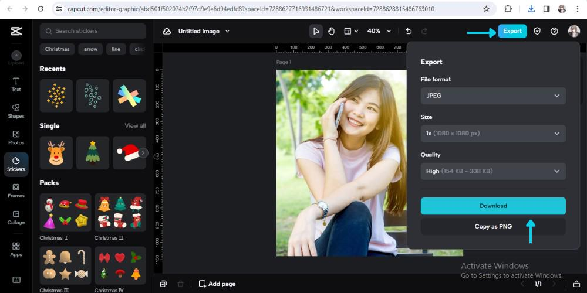Select the line sticker tag

[x=116, y=49]
